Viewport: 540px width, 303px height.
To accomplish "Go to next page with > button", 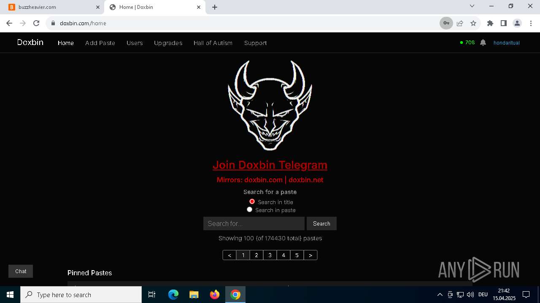I will click(x=310, y=255).
